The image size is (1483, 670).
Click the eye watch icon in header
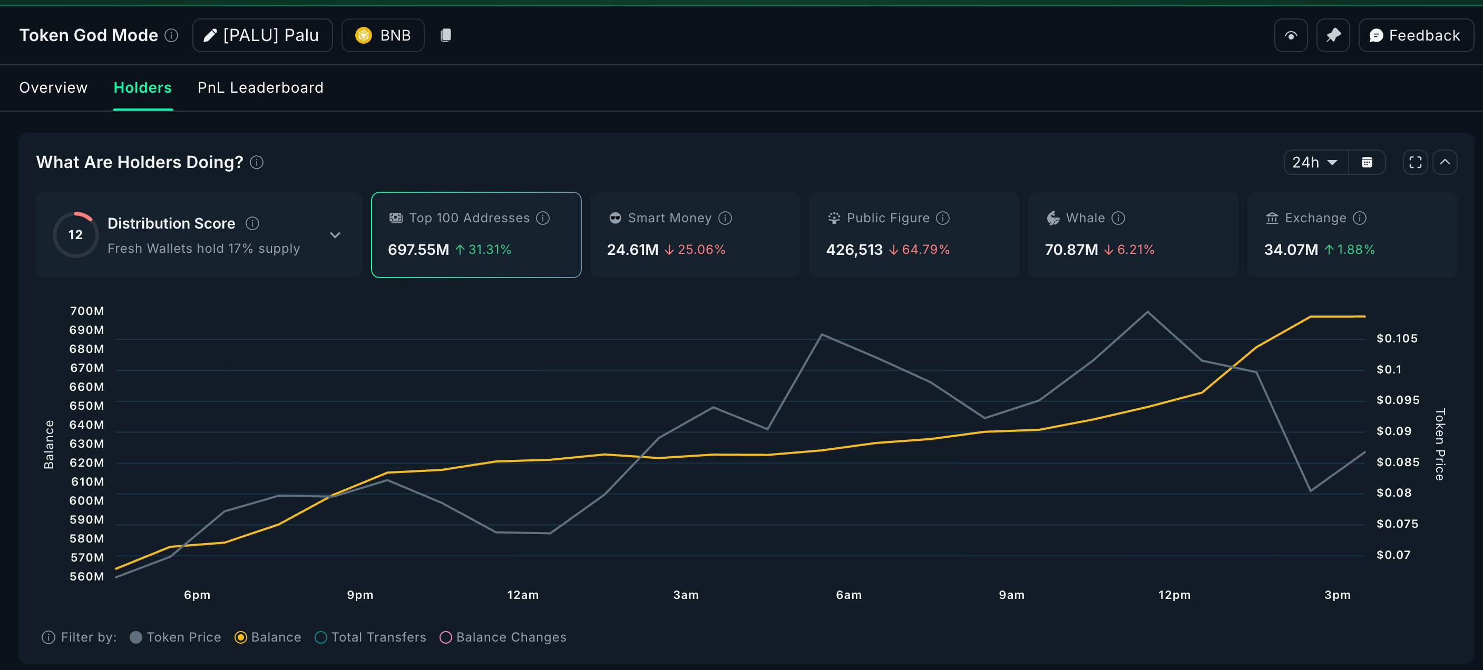(x=1291, y=35)
